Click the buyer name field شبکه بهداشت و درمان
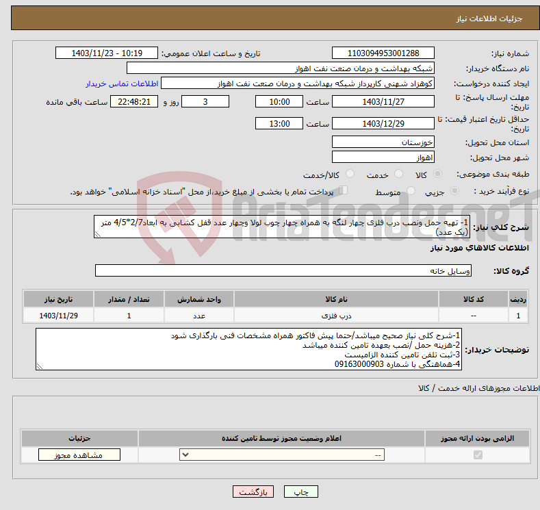This screenshot has width=540, height=510. (x=281, y=68)
